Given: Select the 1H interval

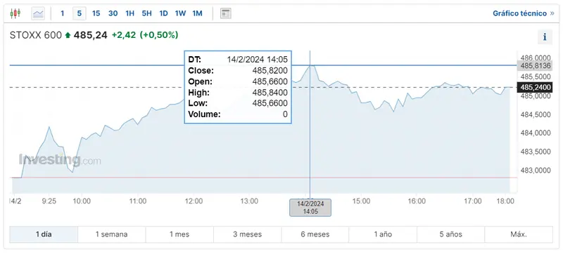Looking at the screenshot, I should pyautogui.click(x=129, y=13).
